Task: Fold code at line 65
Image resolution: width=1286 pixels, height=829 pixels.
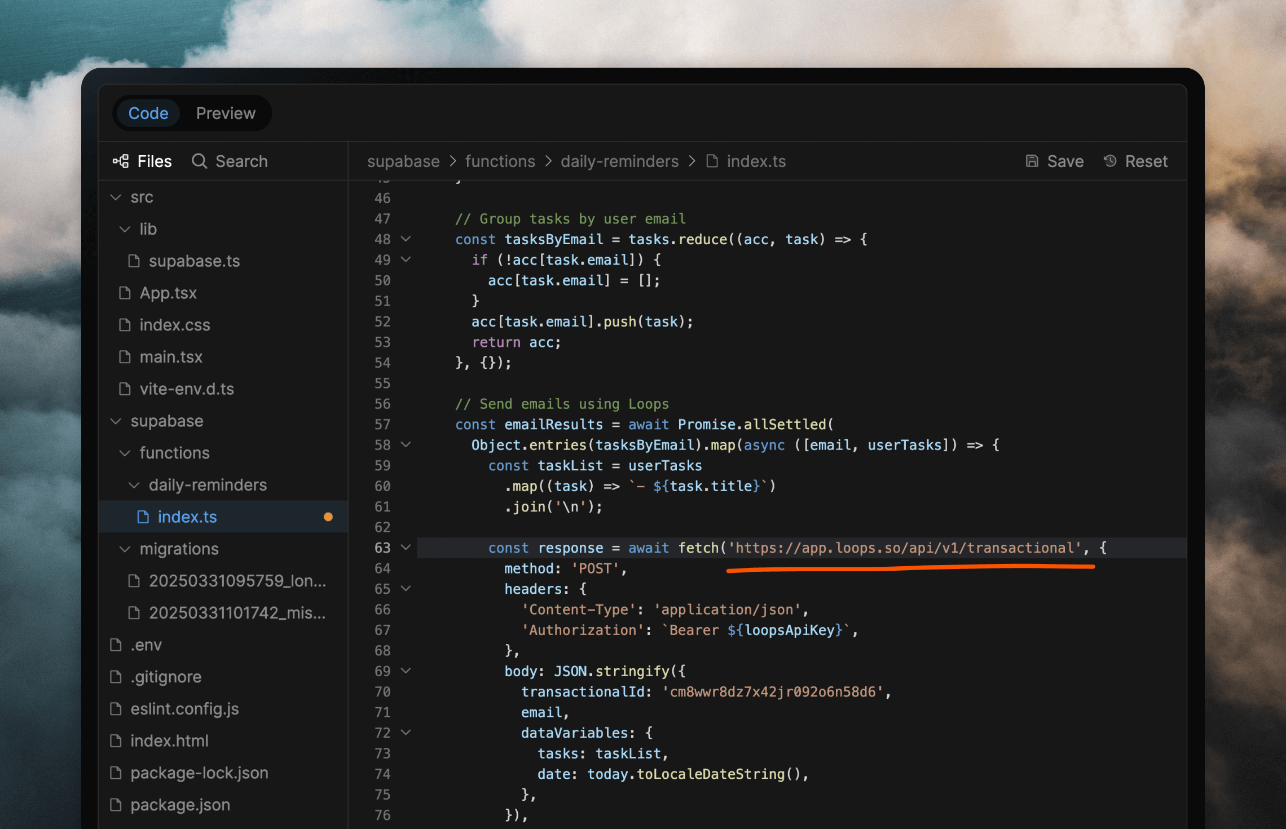Action: click(x=406, y=588)
